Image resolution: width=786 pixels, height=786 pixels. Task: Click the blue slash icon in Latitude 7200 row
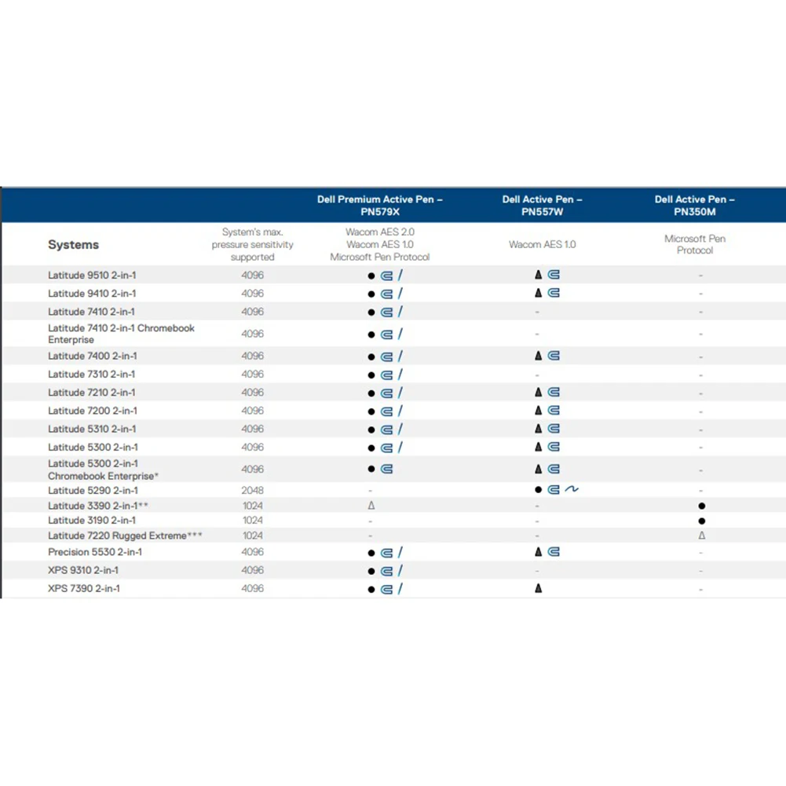click(x=400, y=411)
